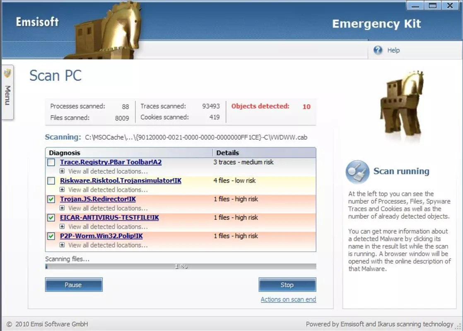
Task: Click the Diagnosis column header
Action: click(129, 153)
